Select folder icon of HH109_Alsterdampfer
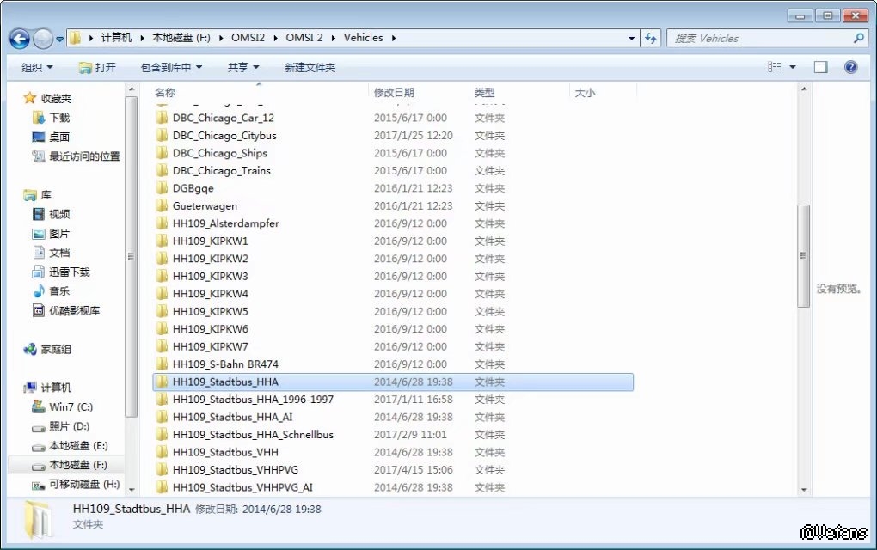 tap(163, 223)
